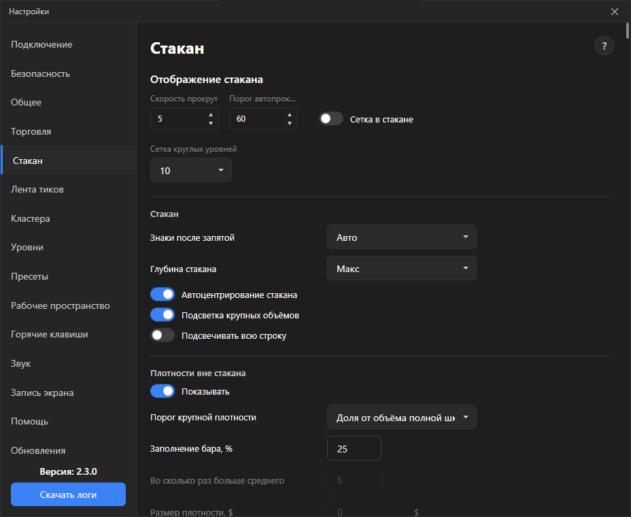
Task: Open Глубина стакана dropdown
Action: point(402,269)
